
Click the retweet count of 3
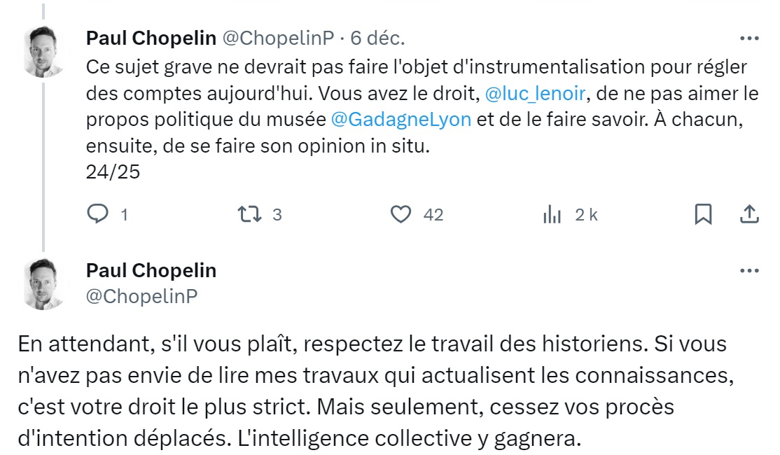point(277,215)
